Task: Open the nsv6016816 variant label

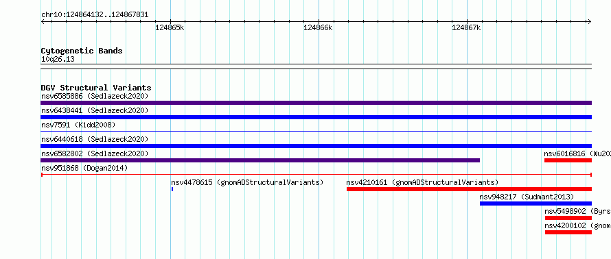Action: coord(577,153)
